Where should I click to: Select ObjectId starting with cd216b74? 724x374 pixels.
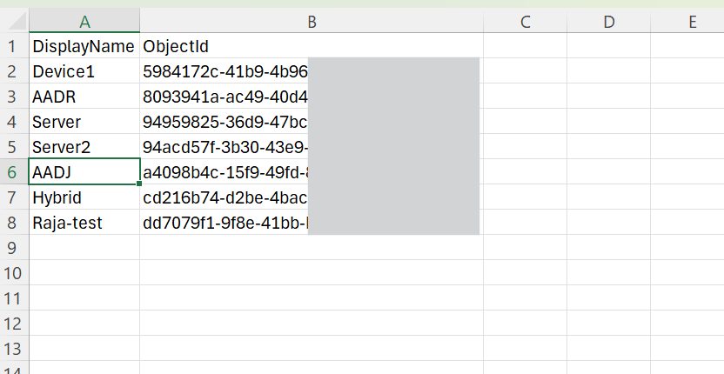pyautogui.click(x=312, y=197)
